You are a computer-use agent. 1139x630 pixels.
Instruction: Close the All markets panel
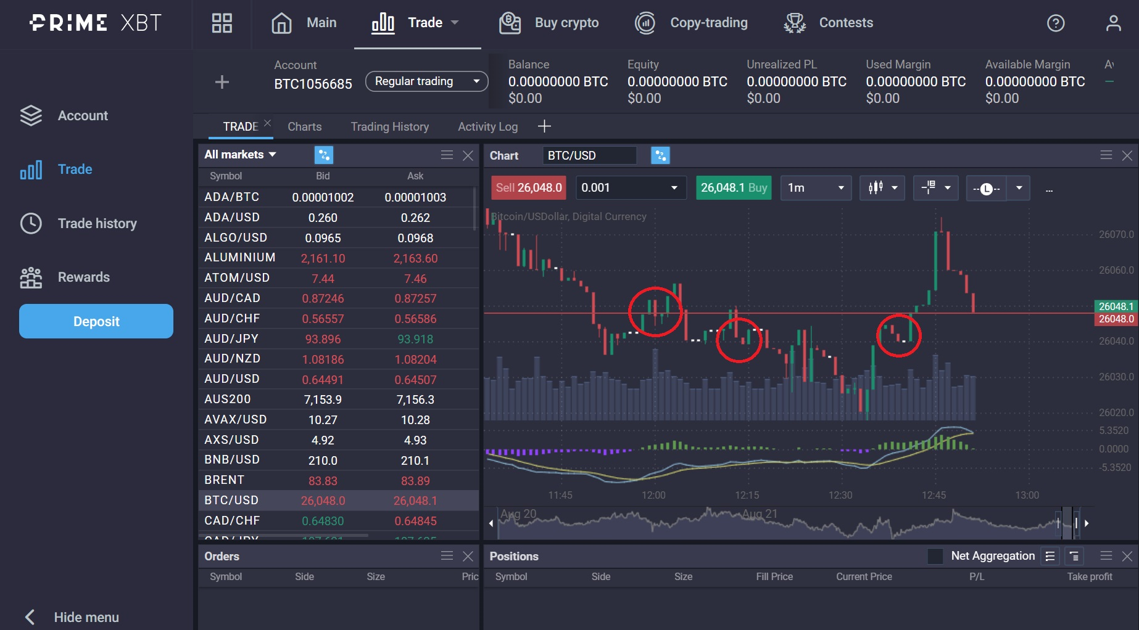pyautogui.click(x=468, y=155)
